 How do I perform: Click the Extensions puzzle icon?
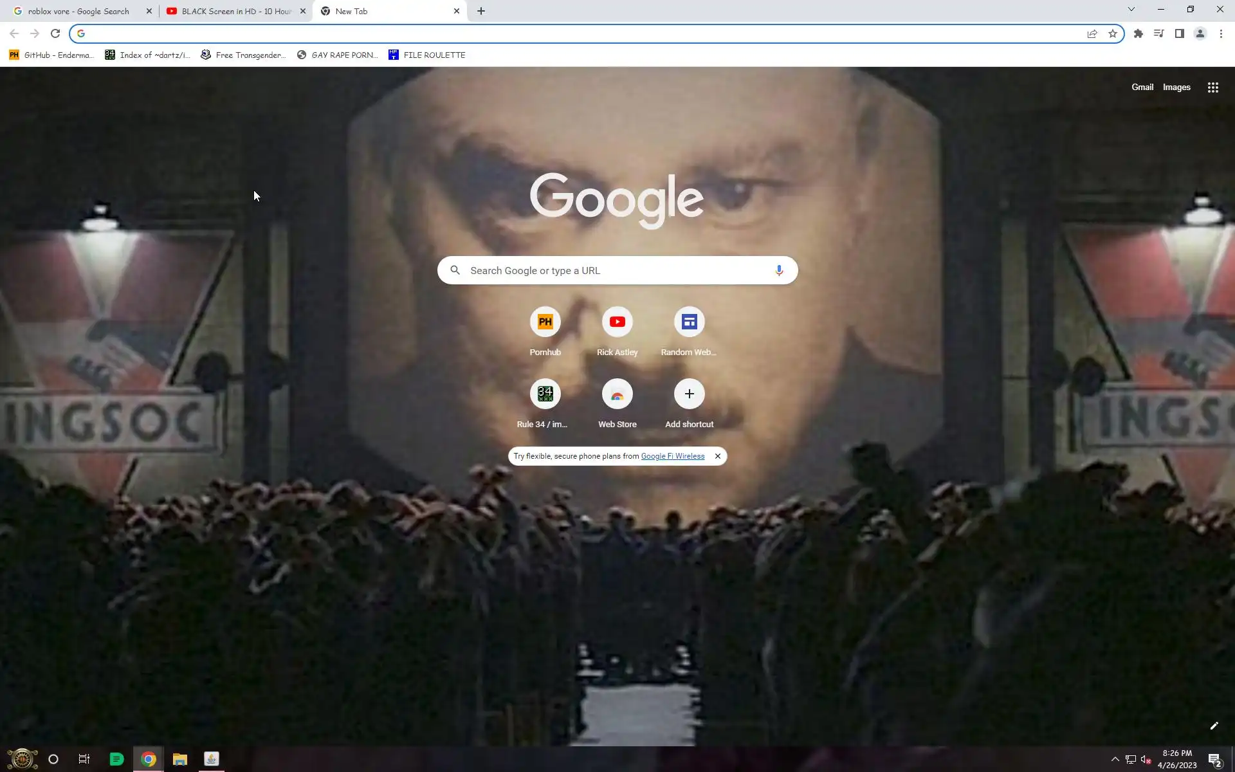pyautogui.click(x=1138, y=33)
